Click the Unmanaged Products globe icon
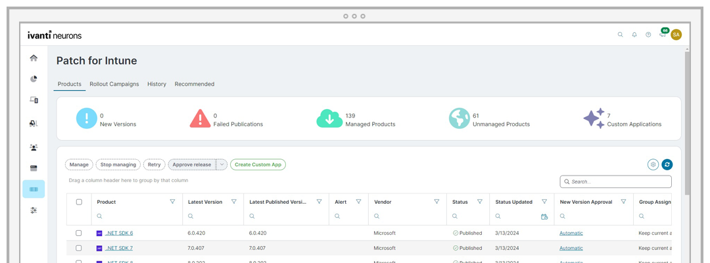710x263 pixels. pos(459,118)
